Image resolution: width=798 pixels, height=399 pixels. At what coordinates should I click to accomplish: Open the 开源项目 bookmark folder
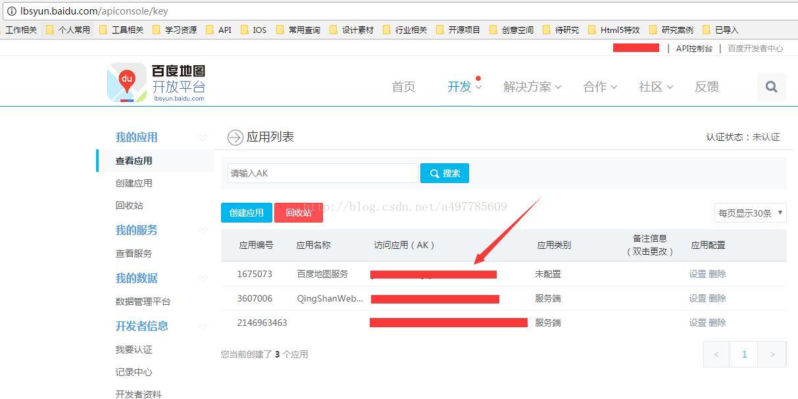tap(458, 30)
